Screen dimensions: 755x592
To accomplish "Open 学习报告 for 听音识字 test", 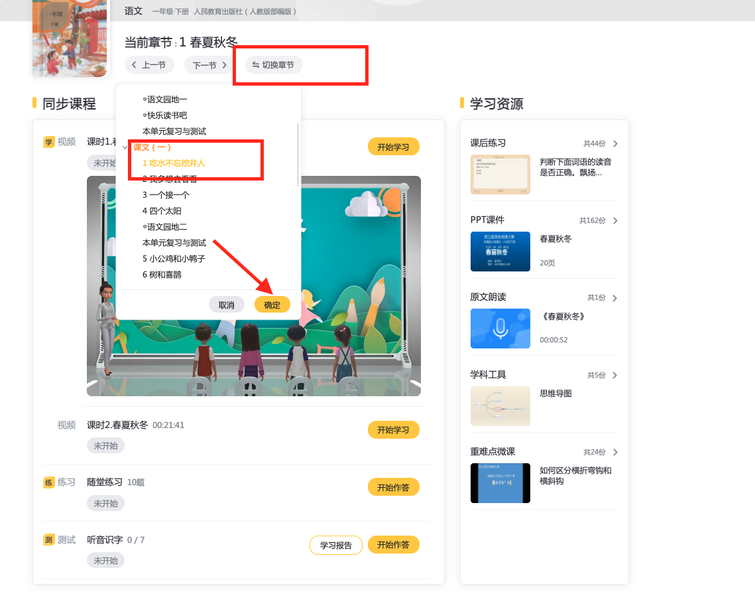I will [335, 545].
